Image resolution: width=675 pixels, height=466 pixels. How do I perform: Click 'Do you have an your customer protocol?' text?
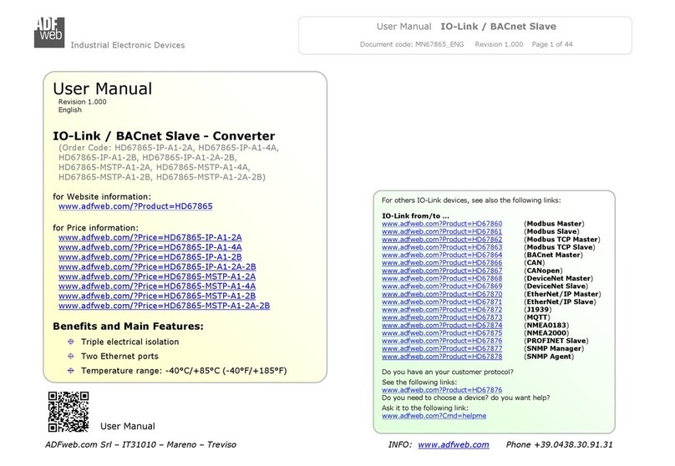pyautogui.click(x=447, y=372)
